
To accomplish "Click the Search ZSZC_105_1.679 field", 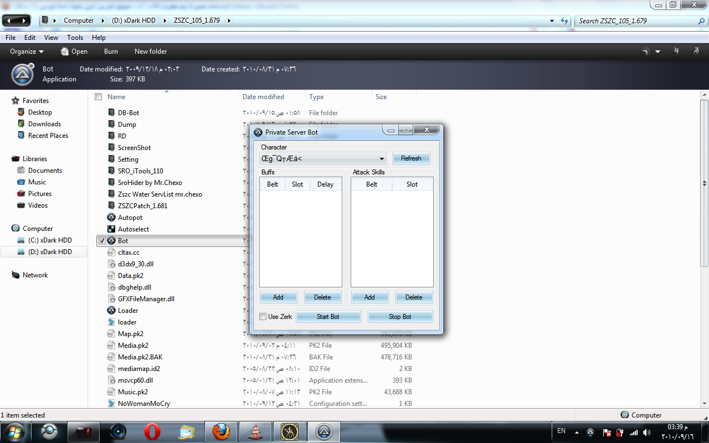I will pos(635,21).
